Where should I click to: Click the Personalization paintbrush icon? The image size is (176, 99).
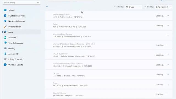[x=5, y=27]
